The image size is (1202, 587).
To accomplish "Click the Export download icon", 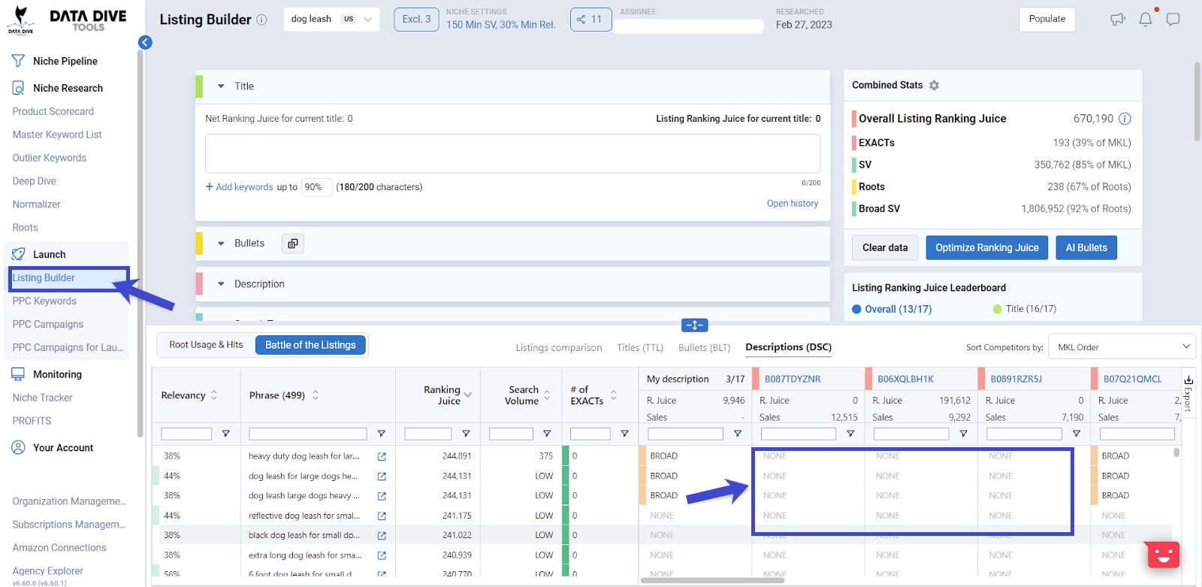I will [x=1188, y=380].
